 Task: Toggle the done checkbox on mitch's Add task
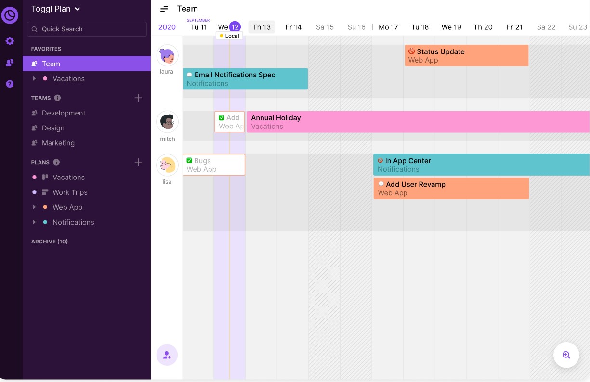pos(222,117)
